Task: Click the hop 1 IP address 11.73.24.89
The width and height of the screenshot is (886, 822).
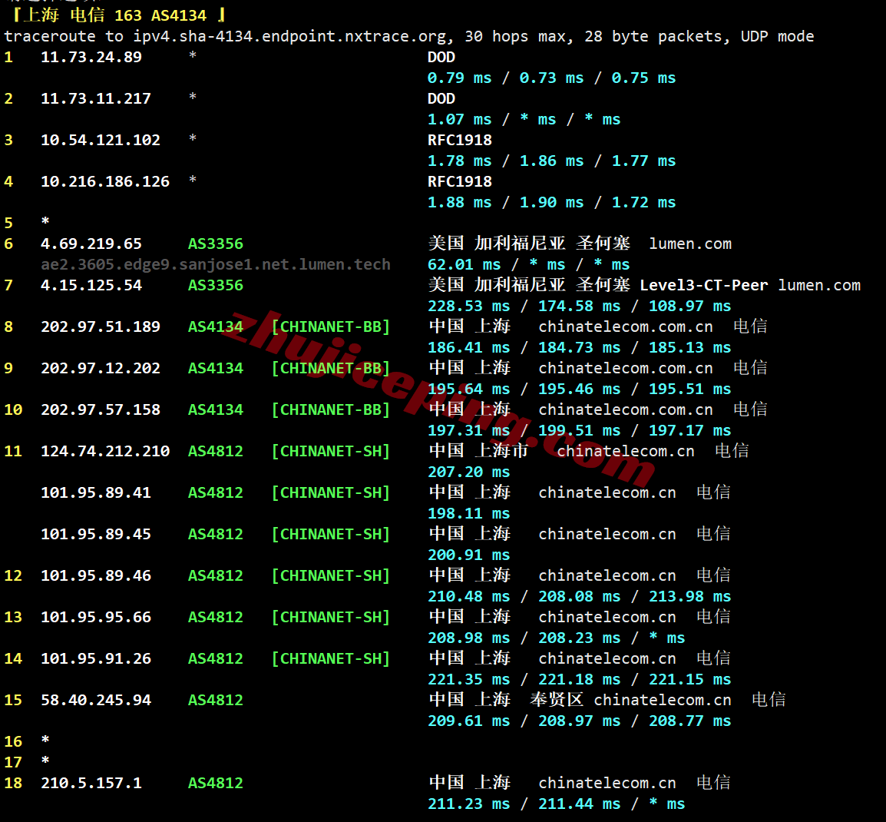Action: (x=91, y=57)
